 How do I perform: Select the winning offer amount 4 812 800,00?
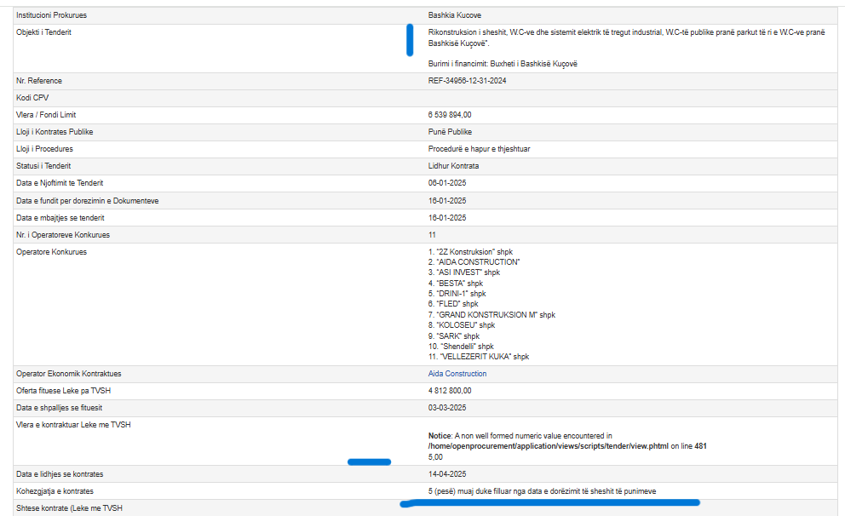[450, 391]
